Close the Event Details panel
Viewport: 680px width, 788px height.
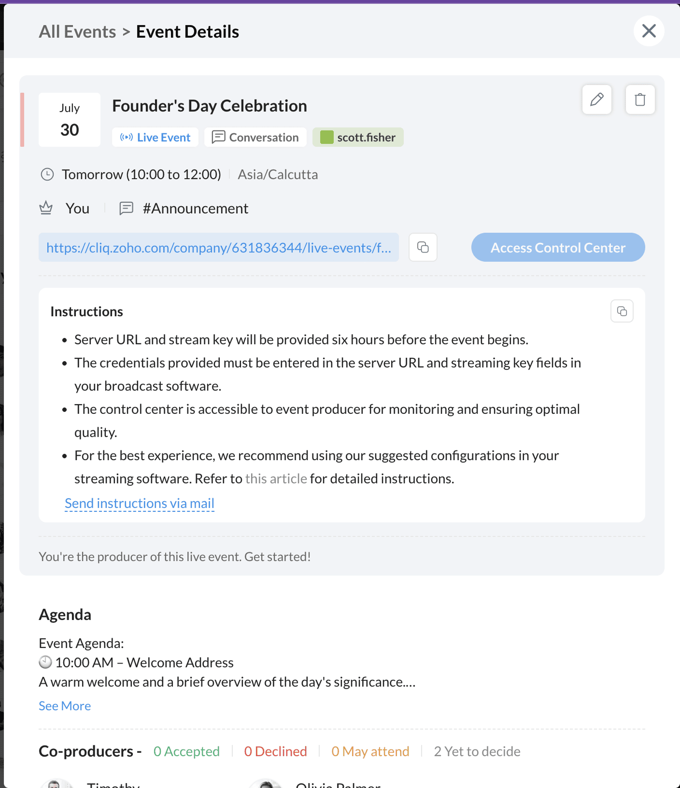tap(649, 31)
